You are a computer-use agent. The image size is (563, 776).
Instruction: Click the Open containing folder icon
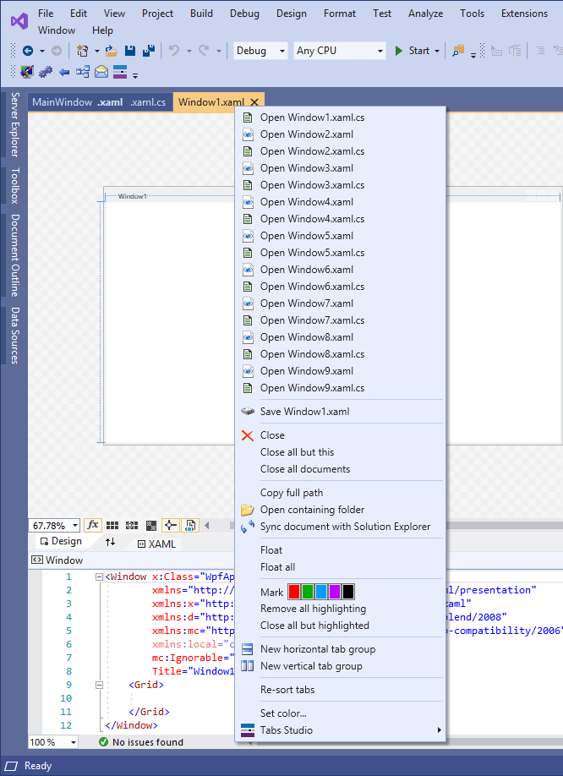tap(248, 510)
